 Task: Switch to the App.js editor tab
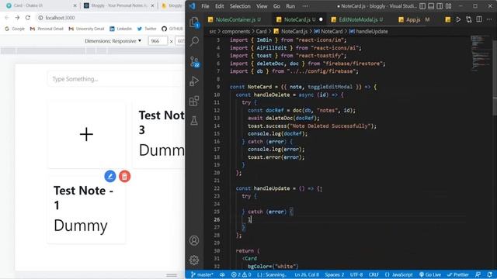coord(414,19)
